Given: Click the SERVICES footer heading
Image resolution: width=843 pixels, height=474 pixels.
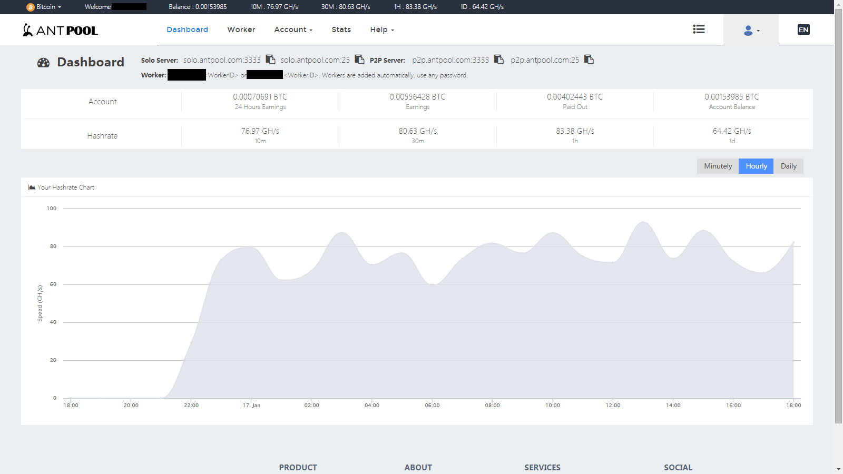Looking at the screenshot, I should coord(542,468).
